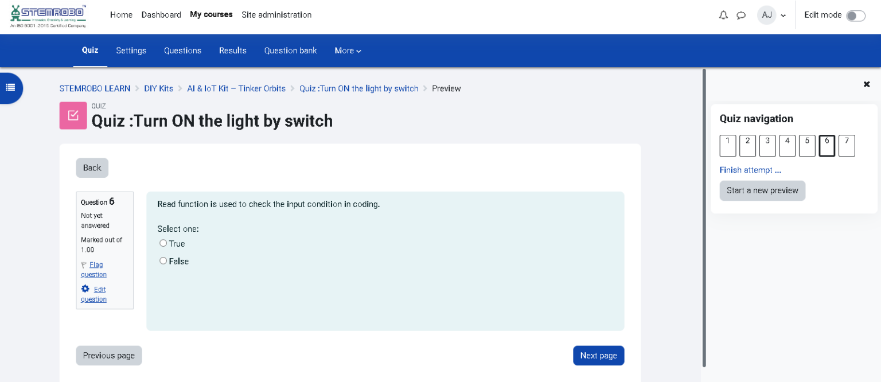881x382 pixels.
Task: Switch to the Results tab
Action: (232, 50)
